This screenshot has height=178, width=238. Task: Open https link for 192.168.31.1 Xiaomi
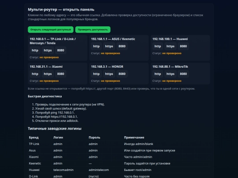point(48,74)
